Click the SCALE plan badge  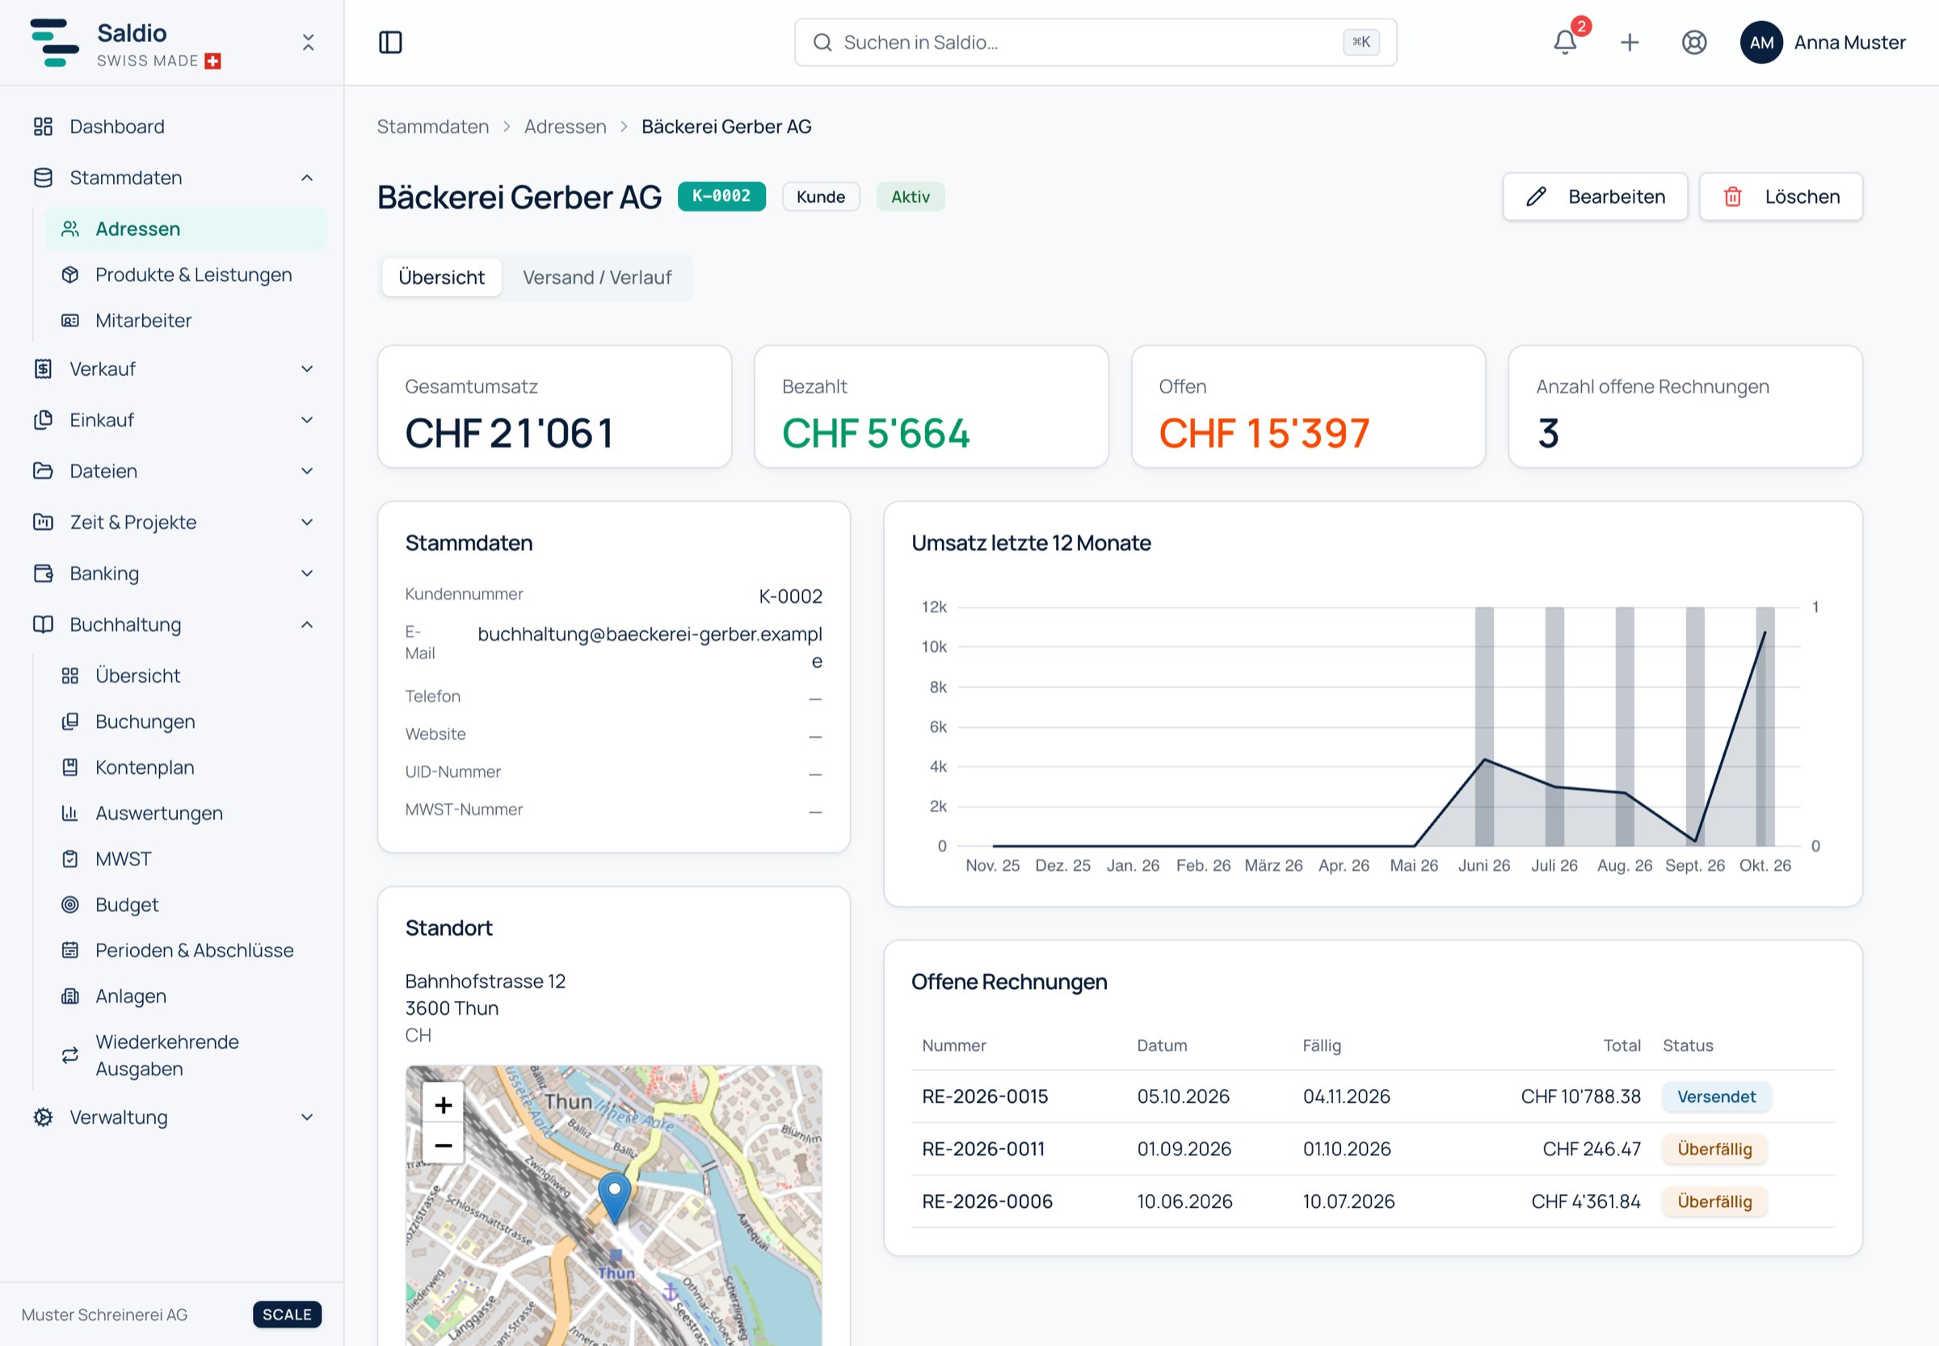pos(287,1314)
